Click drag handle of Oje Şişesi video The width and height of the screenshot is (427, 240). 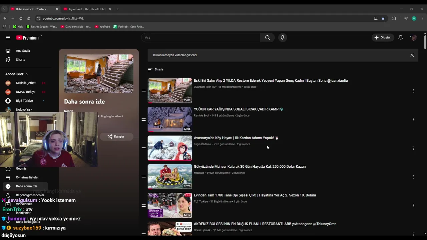point(144,205)
